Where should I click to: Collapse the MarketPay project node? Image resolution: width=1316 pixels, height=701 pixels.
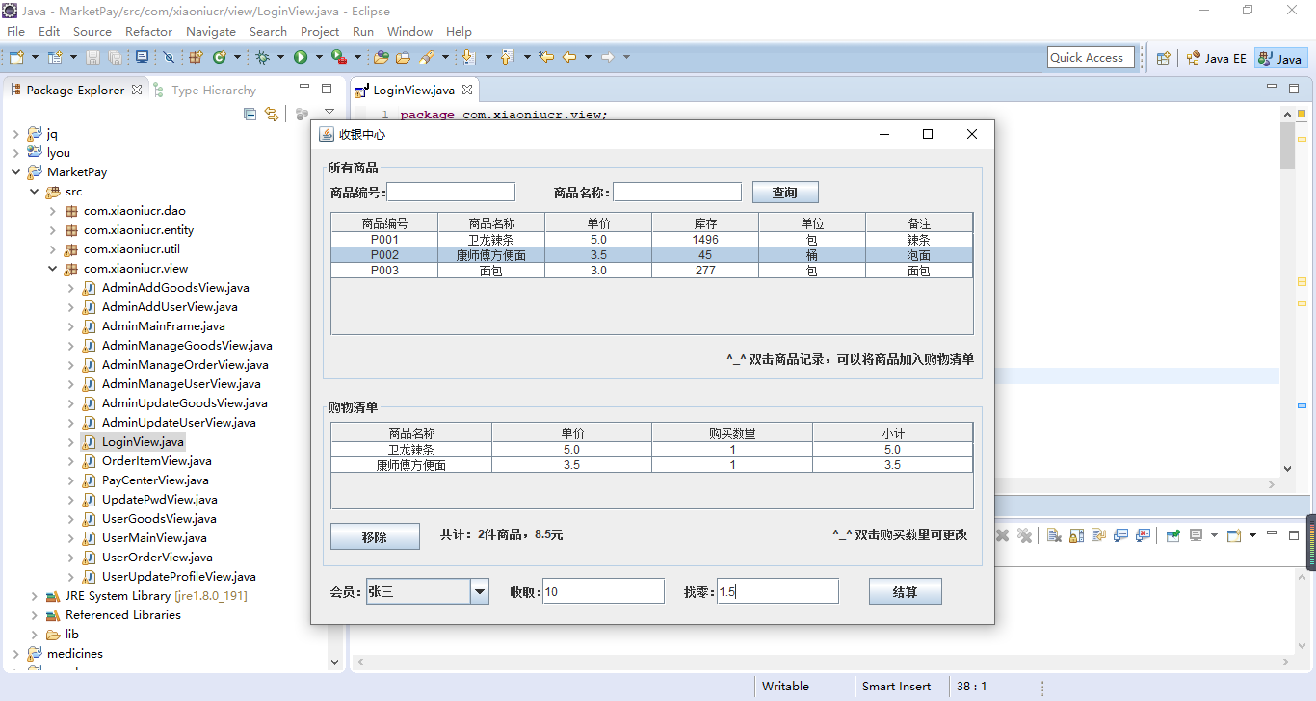pyautogui.click(x=15, y=172)
